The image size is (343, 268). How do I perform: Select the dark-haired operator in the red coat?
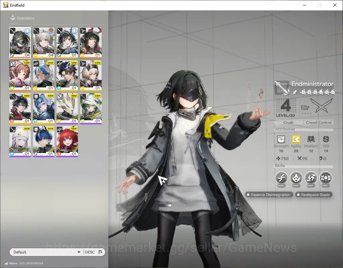20,109
